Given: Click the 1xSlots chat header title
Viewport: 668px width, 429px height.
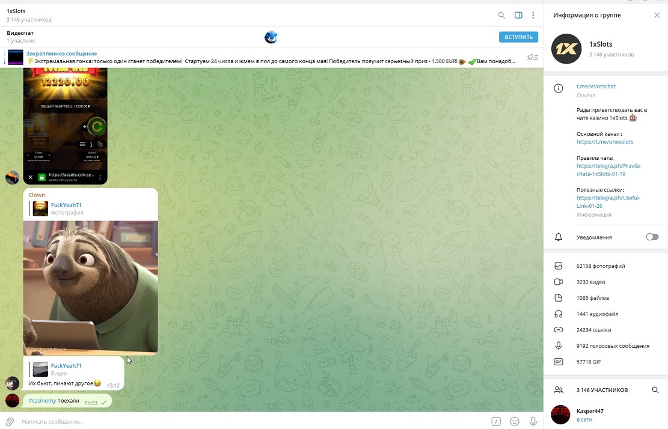Looking at the screenshot, I should pos(16,11).
